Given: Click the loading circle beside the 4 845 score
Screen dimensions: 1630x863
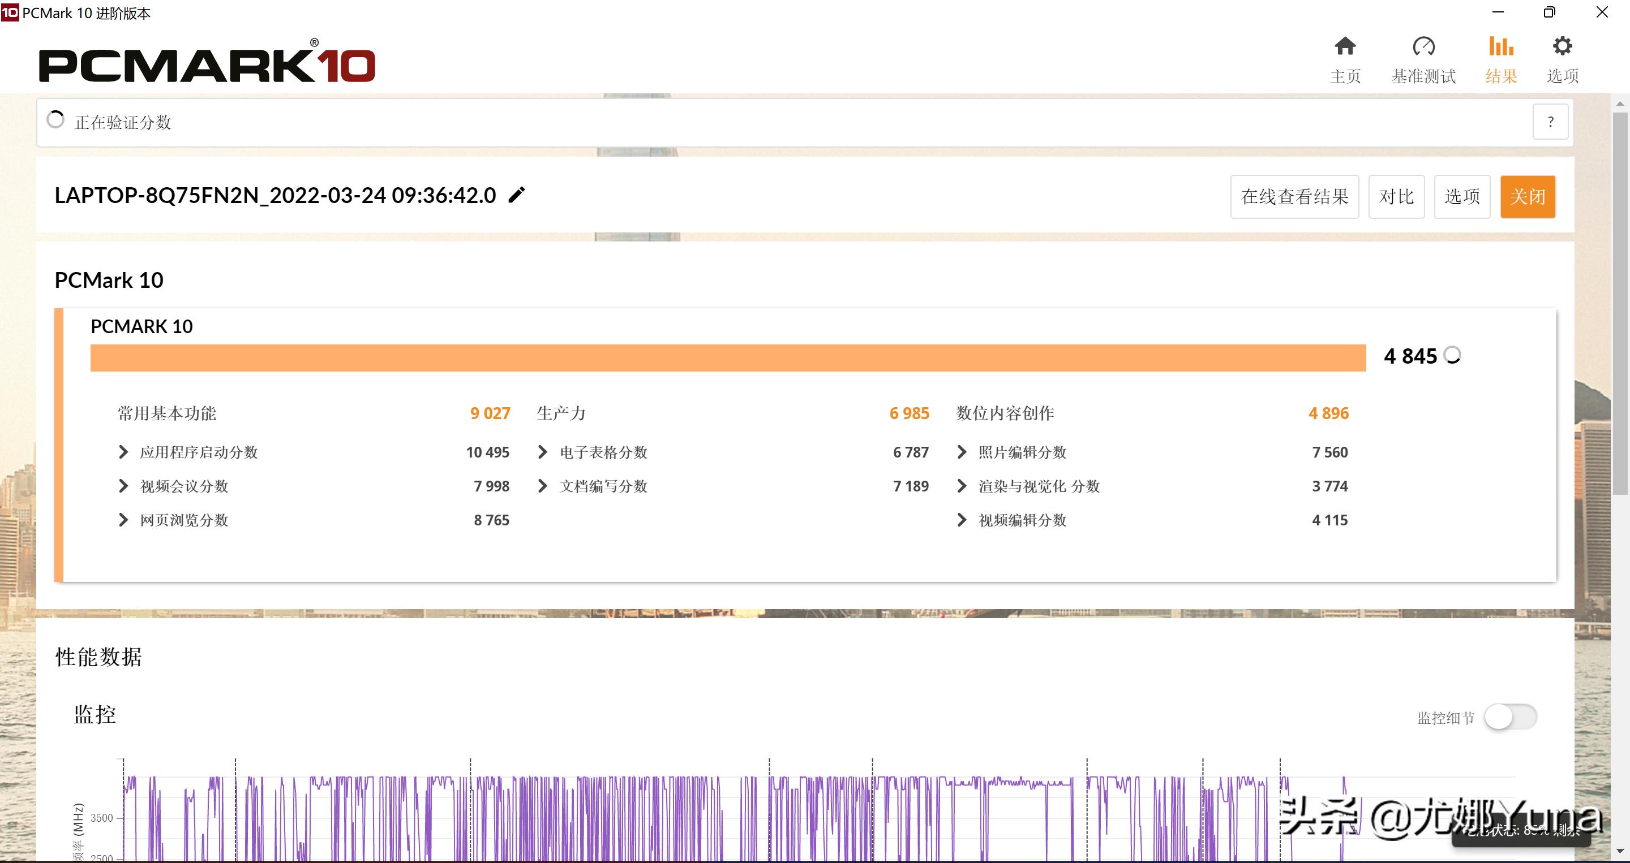Looking at the screenshot, I should (x=1452, y=355).
